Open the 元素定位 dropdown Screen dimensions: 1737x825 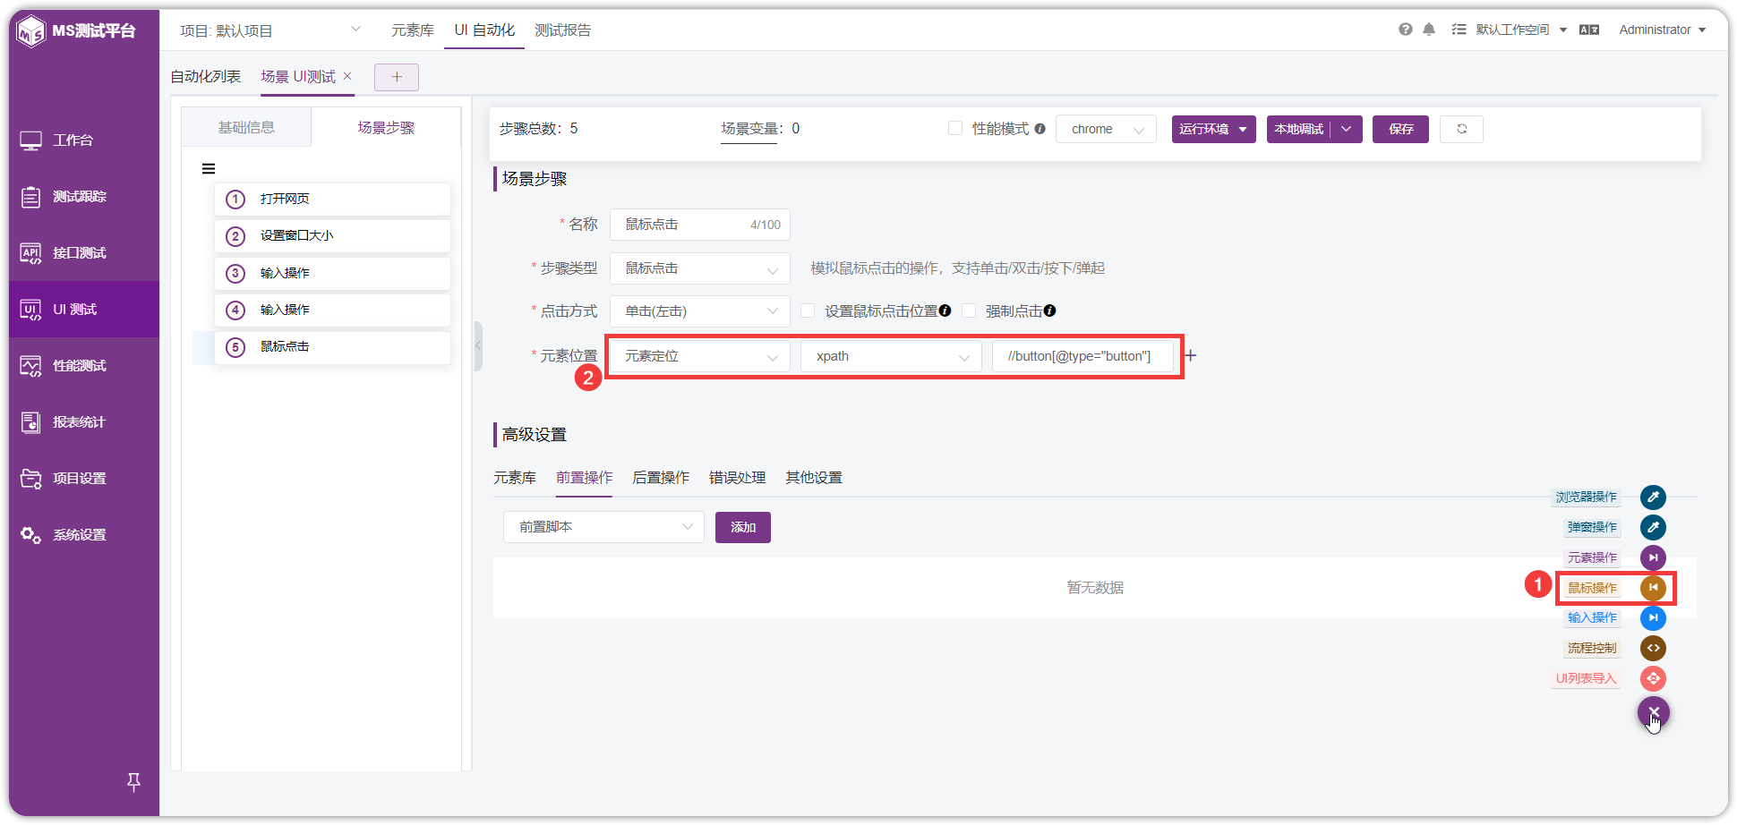click(x=700, y=356)
